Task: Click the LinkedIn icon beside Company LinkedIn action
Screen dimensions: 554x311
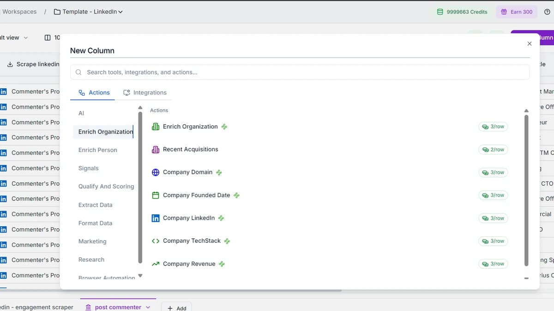Action: (155, 217)
